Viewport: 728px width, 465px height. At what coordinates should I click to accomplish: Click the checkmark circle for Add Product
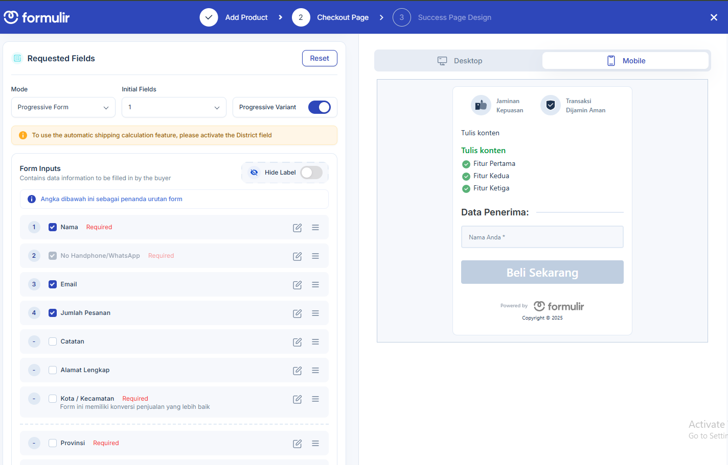(209, 17)
